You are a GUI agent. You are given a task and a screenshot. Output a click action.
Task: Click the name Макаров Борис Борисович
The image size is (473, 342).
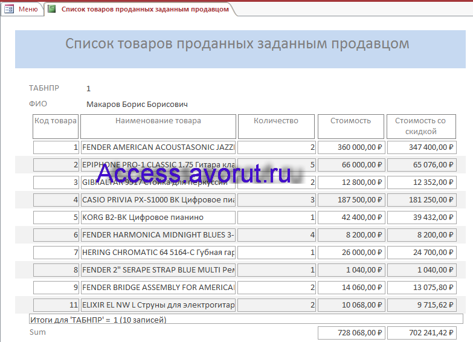click(x=137, y=104)
